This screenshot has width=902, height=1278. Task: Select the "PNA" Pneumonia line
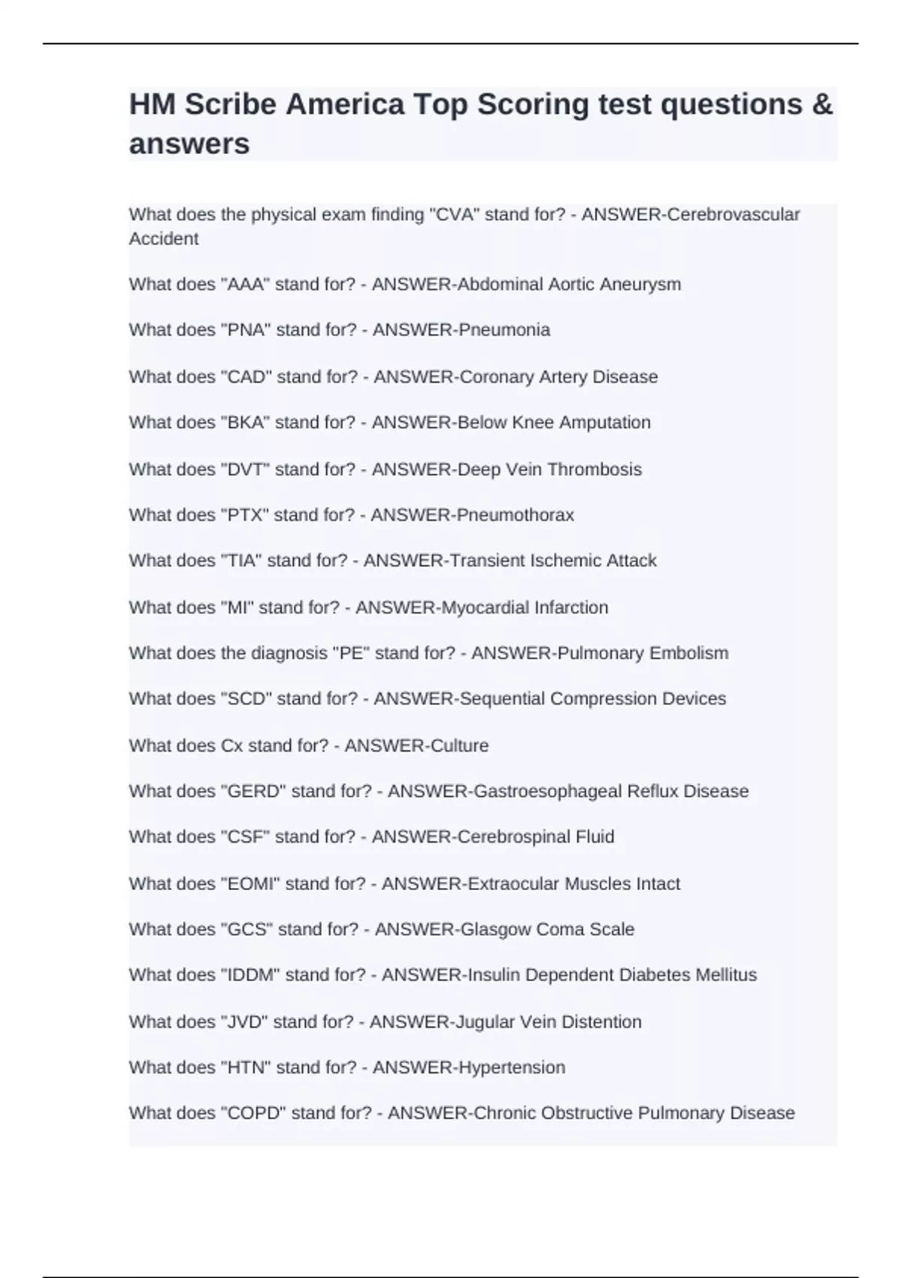(x=339, y=330)
